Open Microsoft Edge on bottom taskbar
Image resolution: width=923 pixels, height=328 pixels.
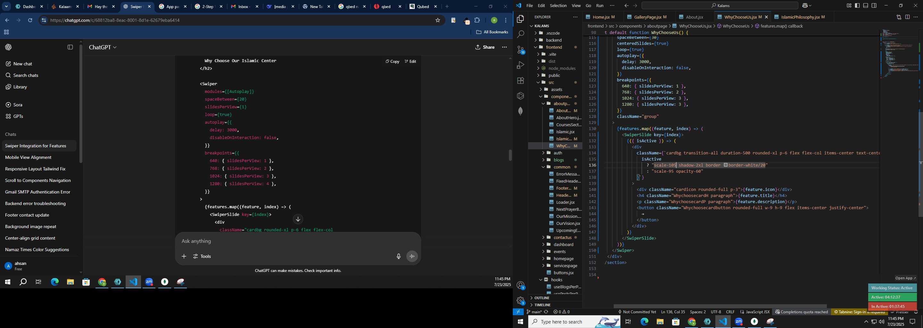pyautogui.click(x=644, y=322)
